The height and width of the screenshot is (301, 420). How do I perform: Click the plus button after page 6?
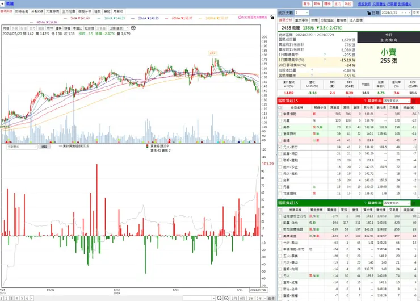(32, 298)
